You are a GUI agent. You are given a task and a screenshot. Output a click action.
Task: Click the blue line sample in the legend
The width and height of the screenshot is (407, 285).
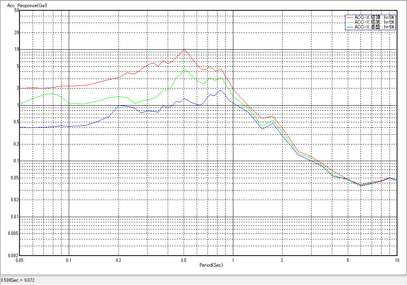(x=349, y=27)
